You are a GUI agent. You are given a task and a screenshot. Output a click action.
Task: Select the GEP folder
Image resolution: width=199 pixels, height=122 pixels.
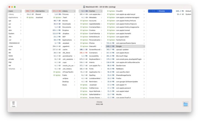pyautogui.click(x=64, y=37)
